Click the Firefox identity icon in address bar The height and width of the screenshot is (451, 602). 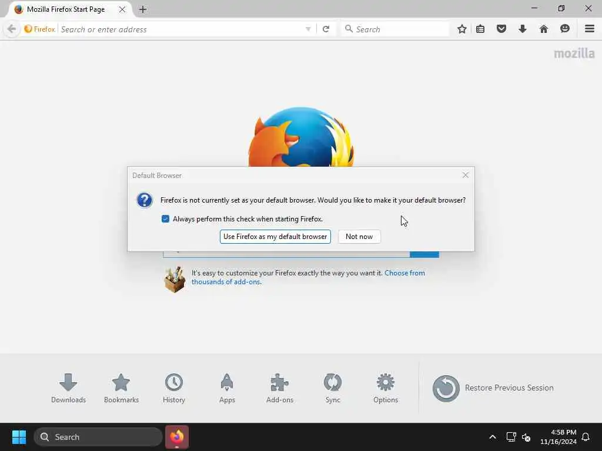click(39, 29)
